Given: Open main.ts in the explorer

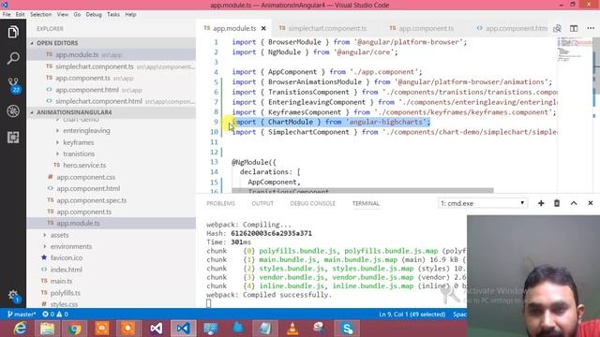Looking at the screenshot, I should click(61, 281).
